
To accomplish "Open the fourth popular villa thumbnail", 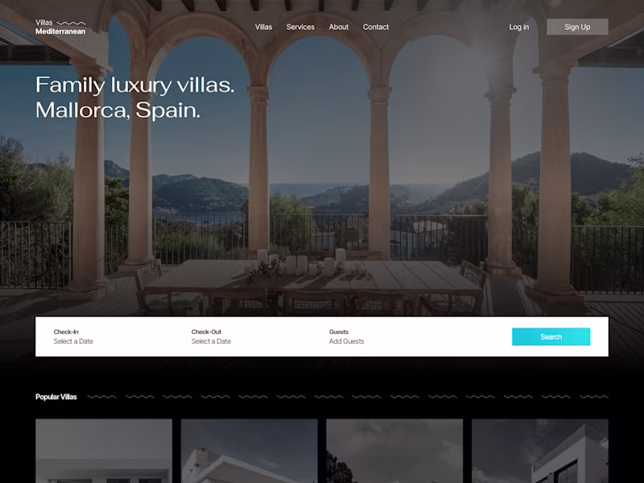I will 540,451.
